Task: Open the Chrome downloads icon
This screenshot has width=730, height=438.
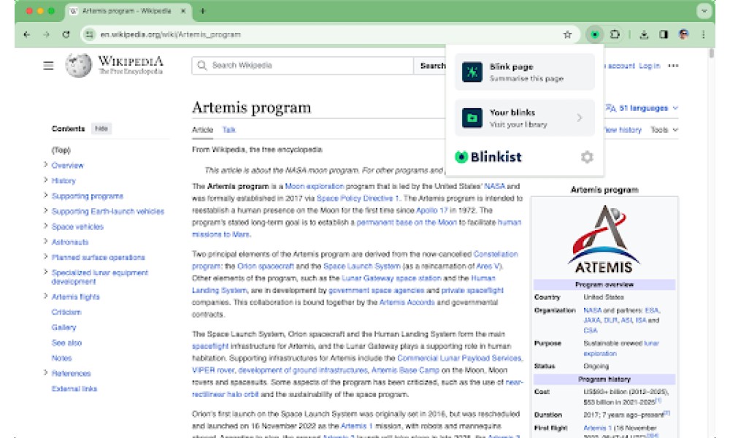Action: 644,34
